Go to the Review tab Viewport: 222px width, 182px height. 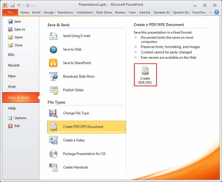120,12
